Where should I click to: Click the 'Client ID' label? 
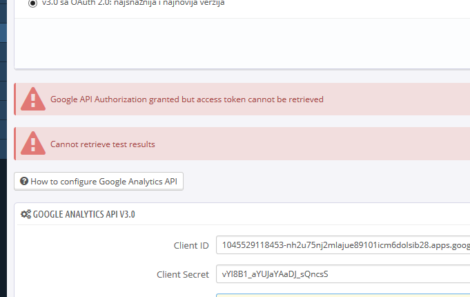pos(191,245)
